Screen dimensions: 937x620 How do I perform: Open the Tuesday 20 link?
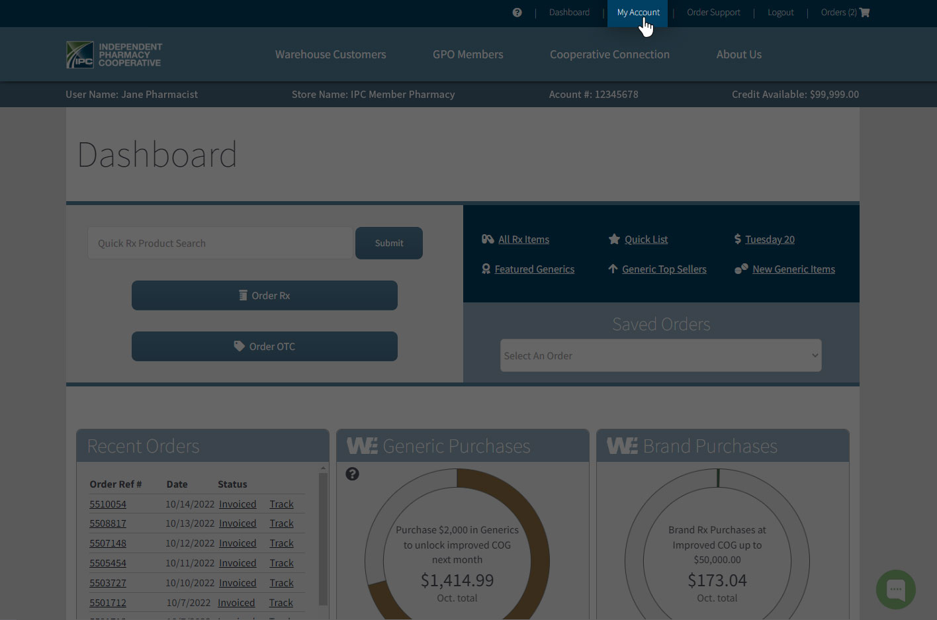pyautogui.click(x=770, y=240)
